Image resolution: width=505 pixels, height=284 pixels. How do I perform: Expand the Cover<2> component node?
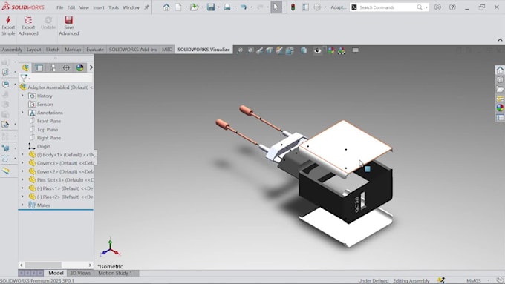click(x=22, y=171)
